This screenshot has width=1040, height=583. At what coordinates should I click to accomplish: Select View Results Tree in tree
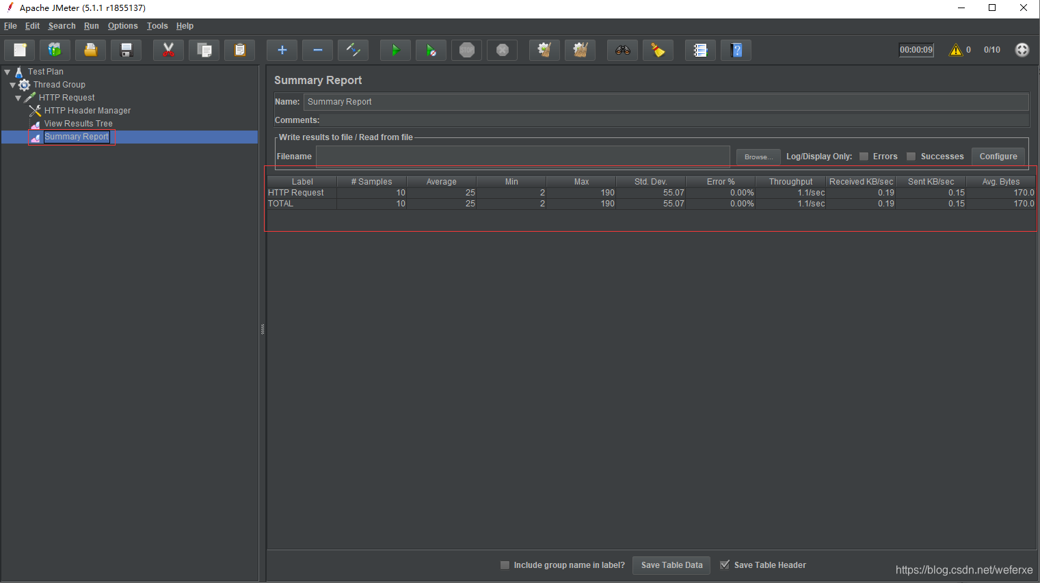coord(78,124)
